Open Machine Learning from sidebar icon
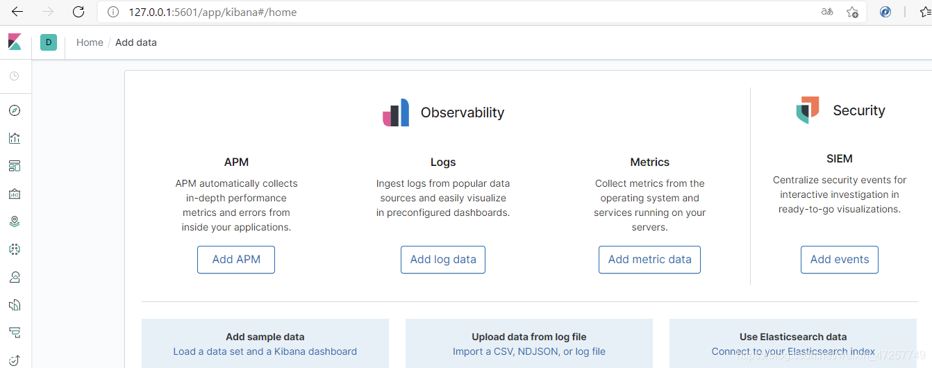 [x=15, y=249]
